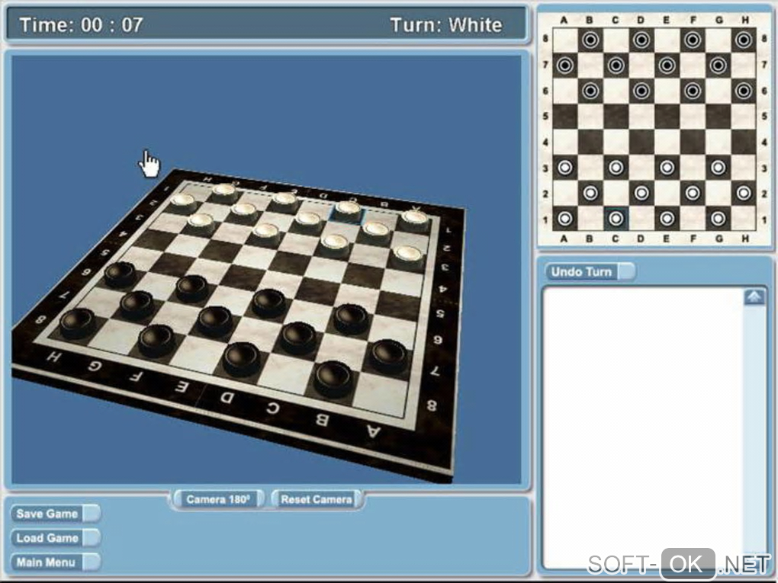This screenshot has height=583, width=778.
Task: Click the 'Turn: White' indicator text
Action: tap(446, 25)
